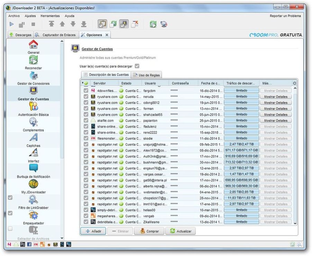Click the vargas.cesar traffic bar 1,47 TiB

241,174
